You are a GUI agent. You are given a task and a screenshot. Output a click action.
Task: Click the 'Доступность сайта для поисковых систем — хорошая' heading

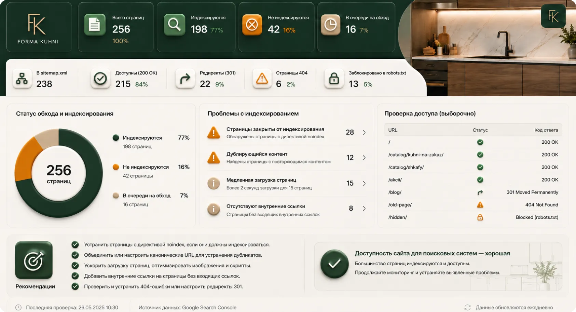432,253
